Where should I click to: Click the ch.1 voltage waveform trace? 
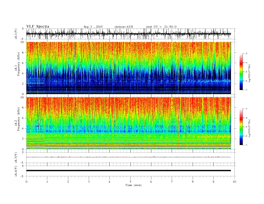(128, 34)
